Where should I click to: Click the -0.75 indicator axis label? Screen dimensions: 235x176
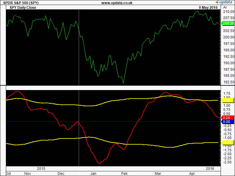pos(227,134)
